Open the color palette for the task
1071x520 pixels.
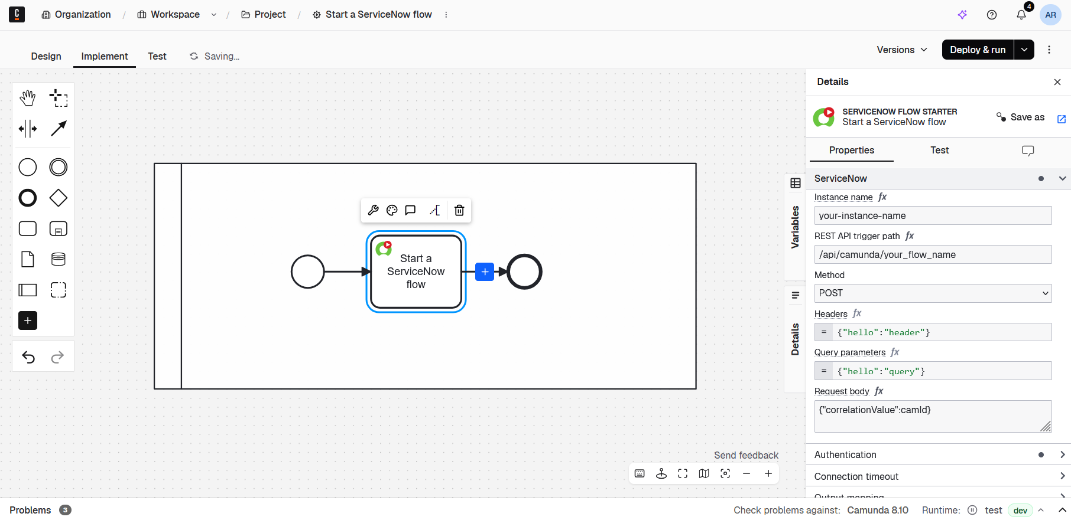(392, 210)
